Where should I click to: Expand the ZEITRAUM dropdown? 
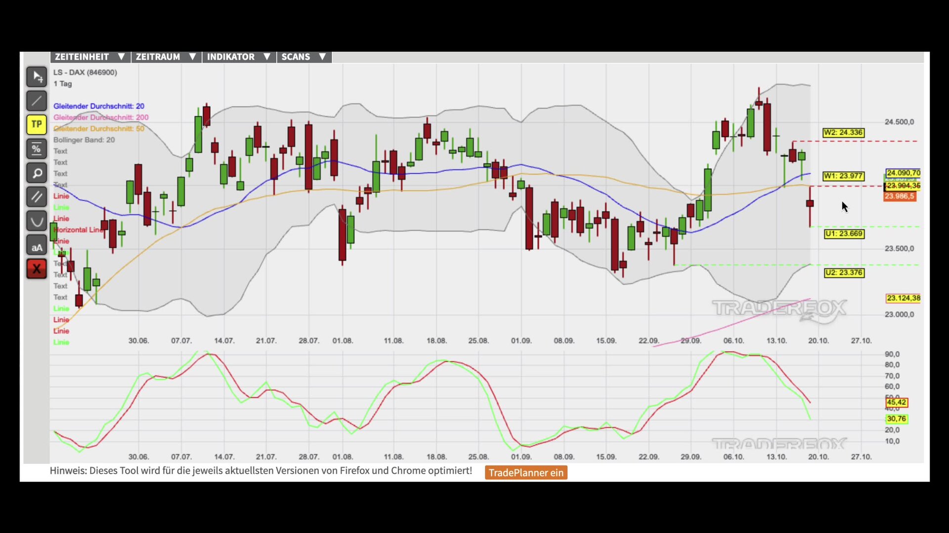coord(166,57)
